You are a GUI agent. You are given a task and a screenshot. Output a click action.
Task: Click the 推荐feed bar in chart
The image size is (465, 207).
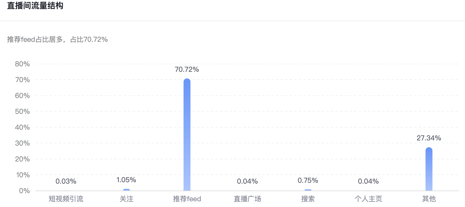[x=187, y=135]
